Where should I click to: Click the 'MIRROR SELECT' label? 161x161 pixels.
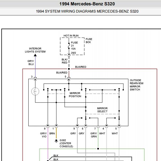pos(102,110)
